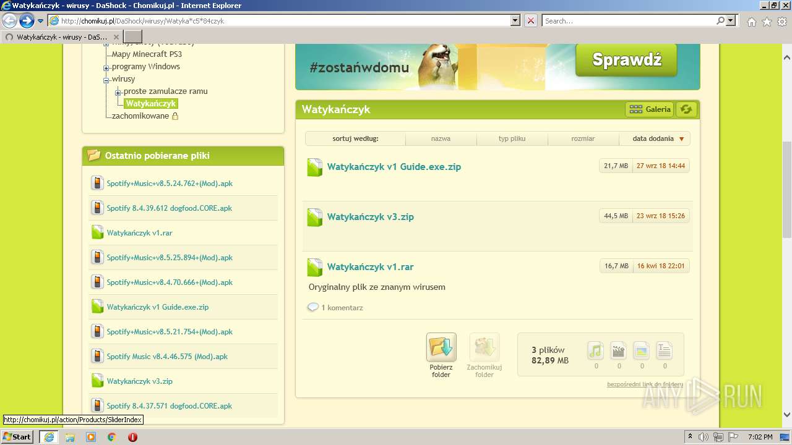Viewport: 792px width, 445px height.
Task: Open Windows Explorer from the taskbar
Action: coord(70,437)
